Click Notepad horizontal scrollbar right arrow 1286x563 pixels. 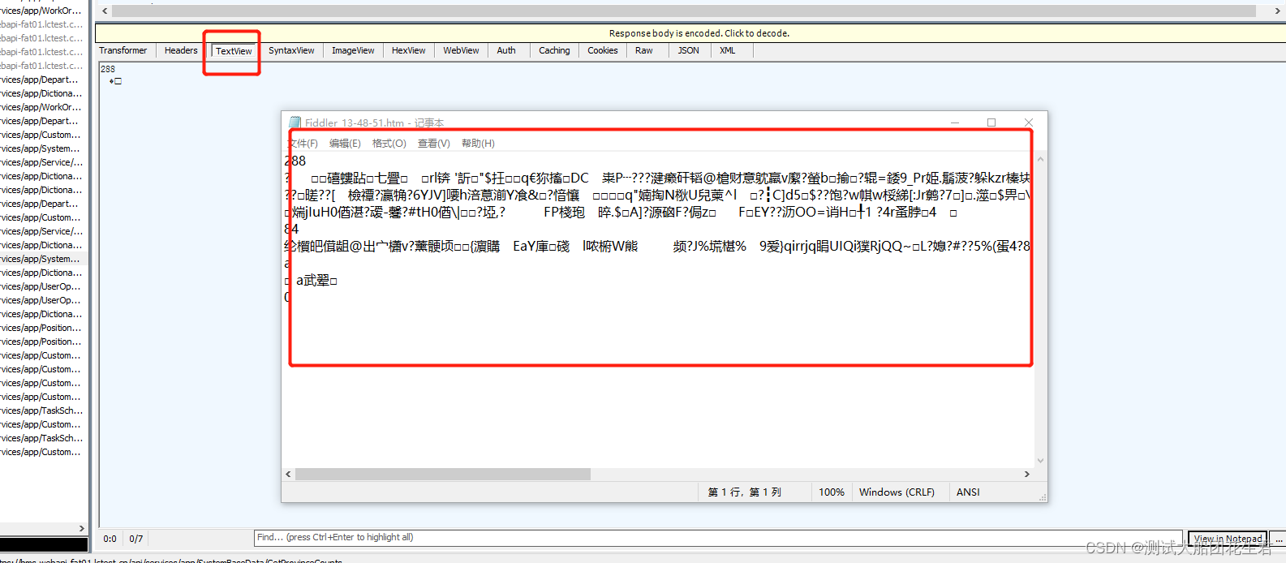point(1027,474)
